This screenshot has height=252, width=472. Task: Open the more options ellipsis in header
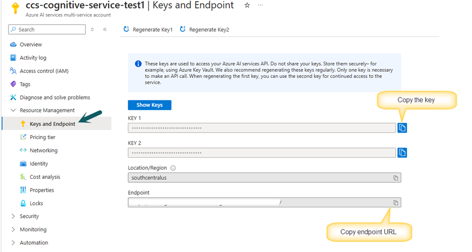(x=261, y=5)
